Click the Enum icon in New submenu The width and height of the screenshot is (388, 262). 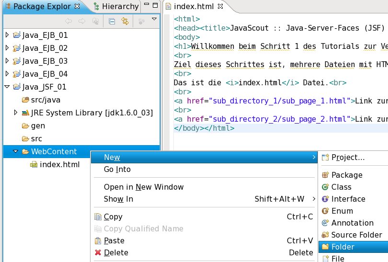(x=325, y=211)
